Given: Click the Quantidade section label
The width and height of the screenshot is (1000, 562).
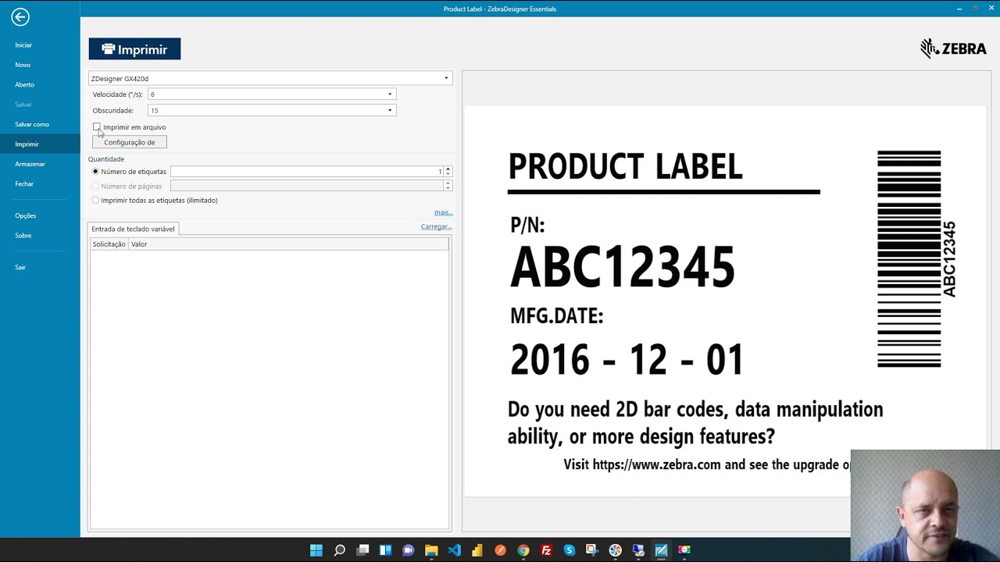Looking at the screenshot, I should click(x=106, y=159).
